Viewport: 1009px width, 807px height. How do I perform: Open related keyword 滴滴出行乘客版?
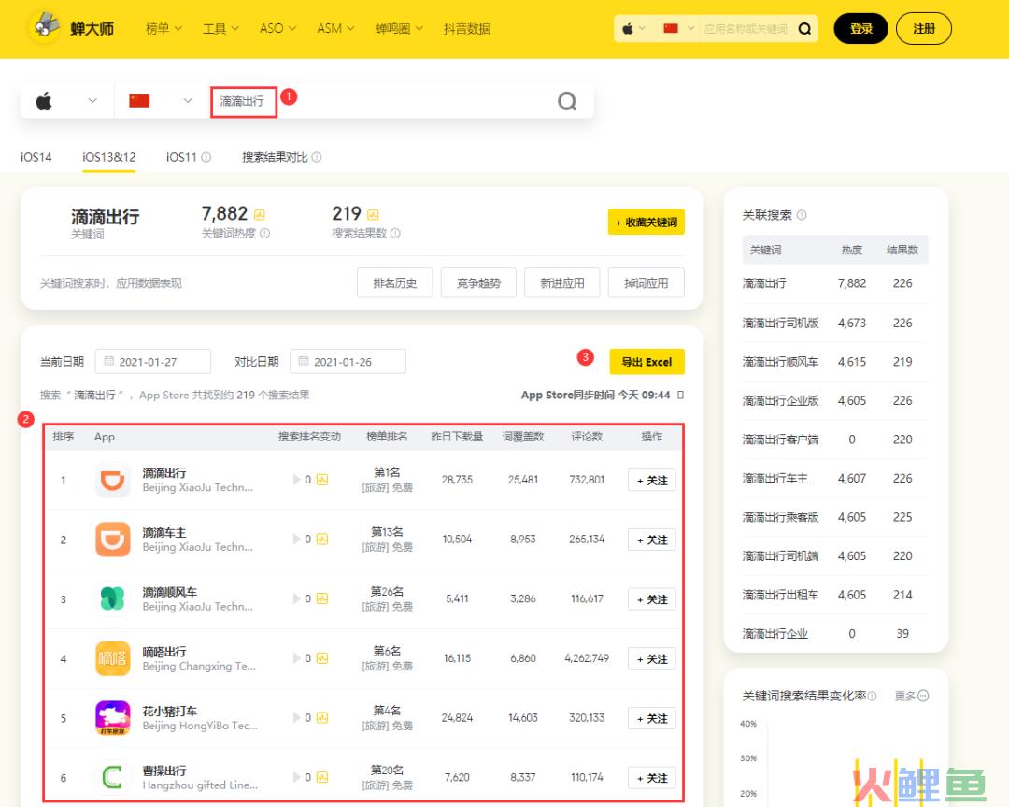(x=780, y=517)
